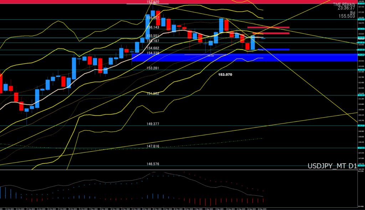Click the date axis at chart bottom

[143, 208]
